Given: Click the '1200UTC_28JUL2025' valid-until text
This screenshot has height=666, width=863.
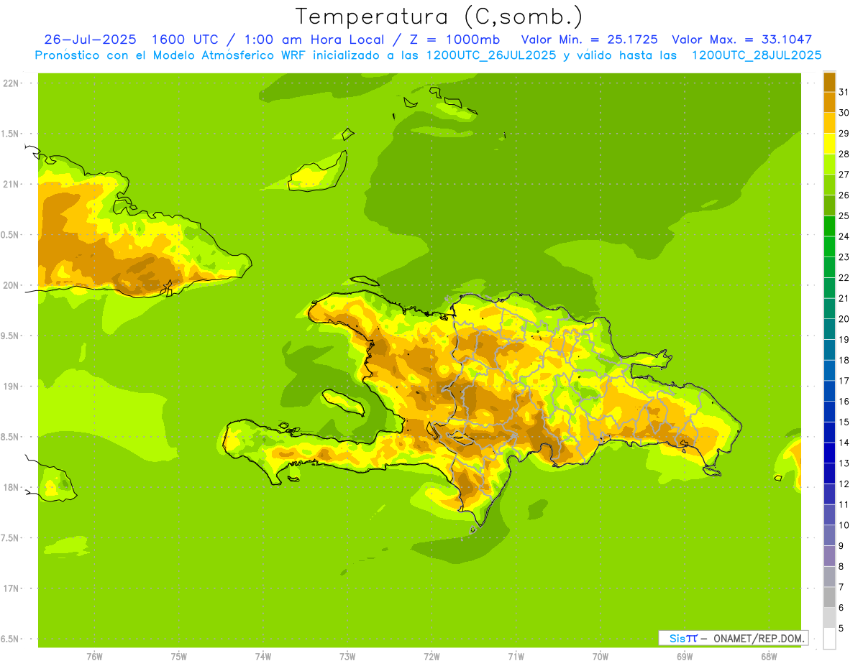Looking at the screenshot, I should click(757, 55).
